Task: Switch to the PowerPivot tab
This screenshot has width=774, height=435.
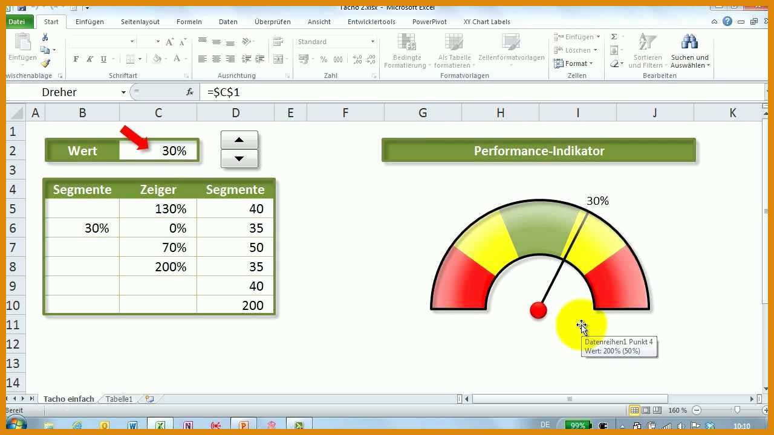Action: [429, 22]
